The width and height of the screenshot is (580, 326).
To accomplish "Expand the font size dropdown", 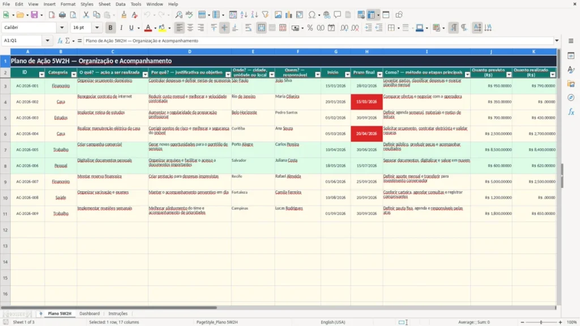I will tap(97, 28).
